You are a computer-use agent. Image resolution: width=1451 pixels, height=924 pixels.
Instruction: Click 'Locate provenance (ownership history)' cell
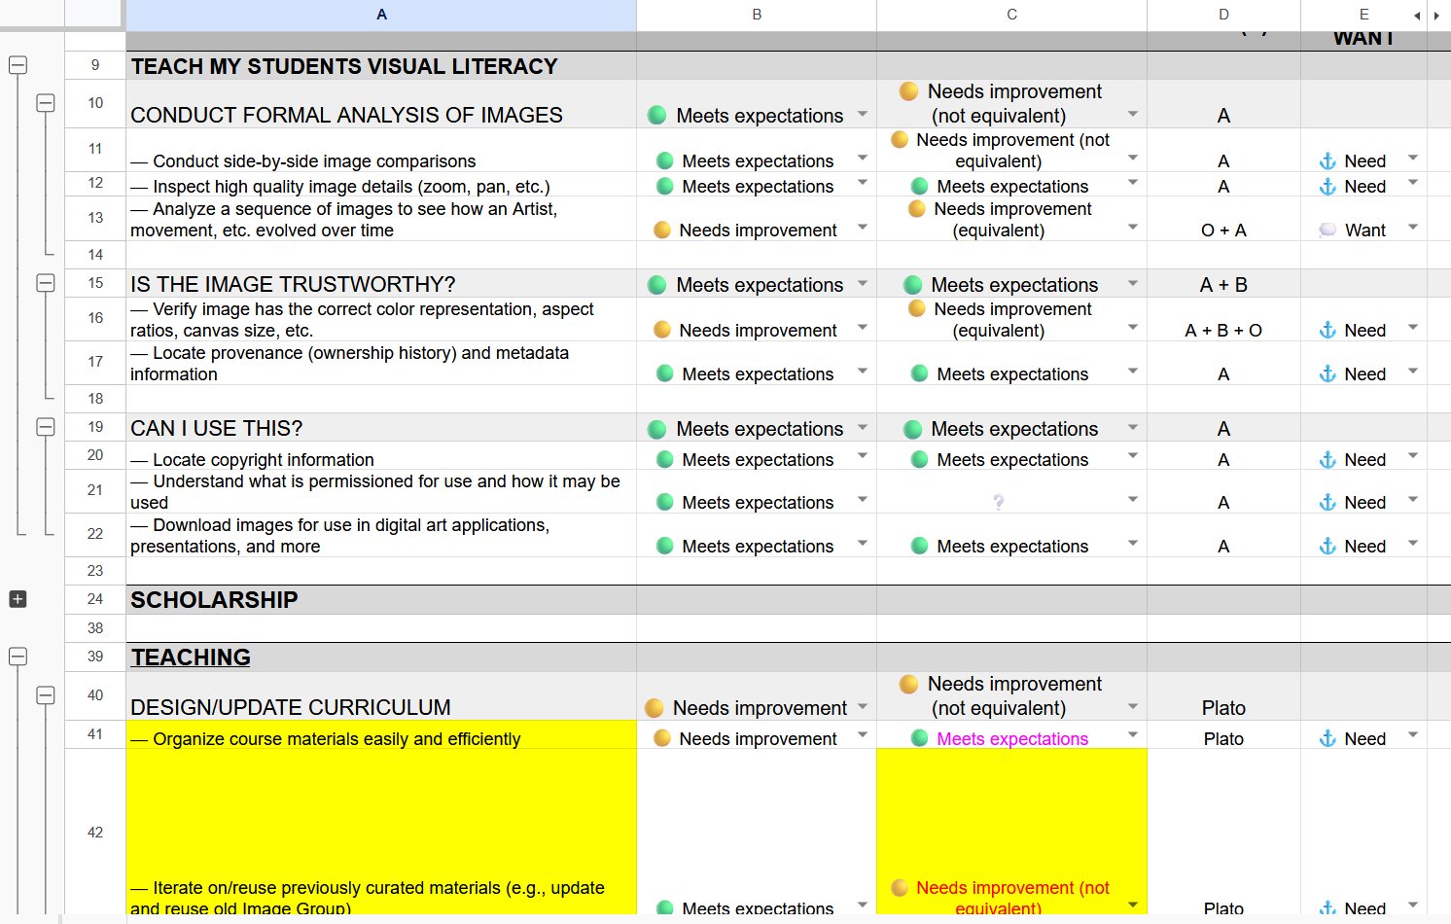[x=381, y=363]
